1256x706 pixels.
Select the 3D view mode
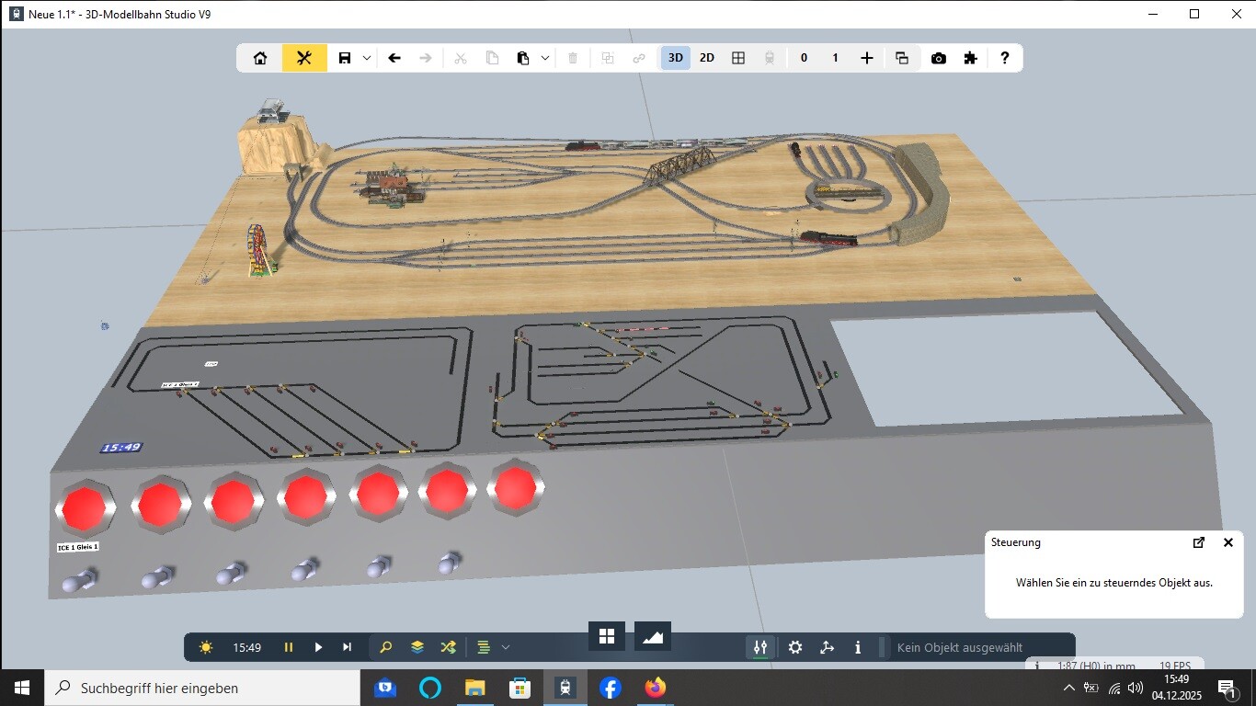click(676, 58)
